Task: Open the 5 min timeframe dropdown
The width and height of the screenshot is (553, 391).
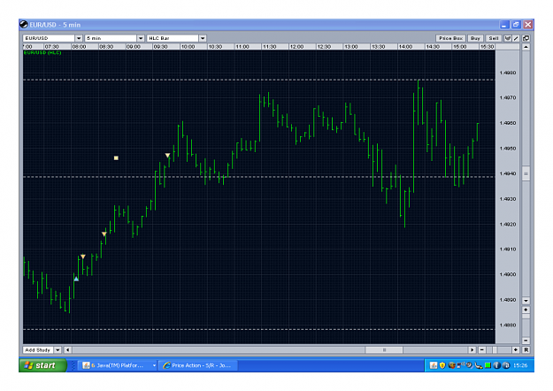Action: (x=141, y=38)
